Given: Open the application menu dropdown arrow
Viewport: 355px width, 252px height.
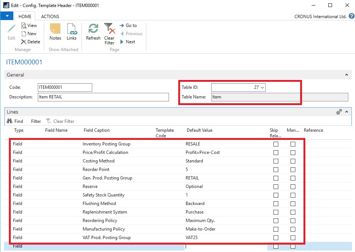Looking at the screenshot, I should point(7,16).
